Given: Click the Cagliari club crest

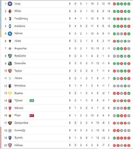Looking at the screenshot, I should [x=10, y=145].
